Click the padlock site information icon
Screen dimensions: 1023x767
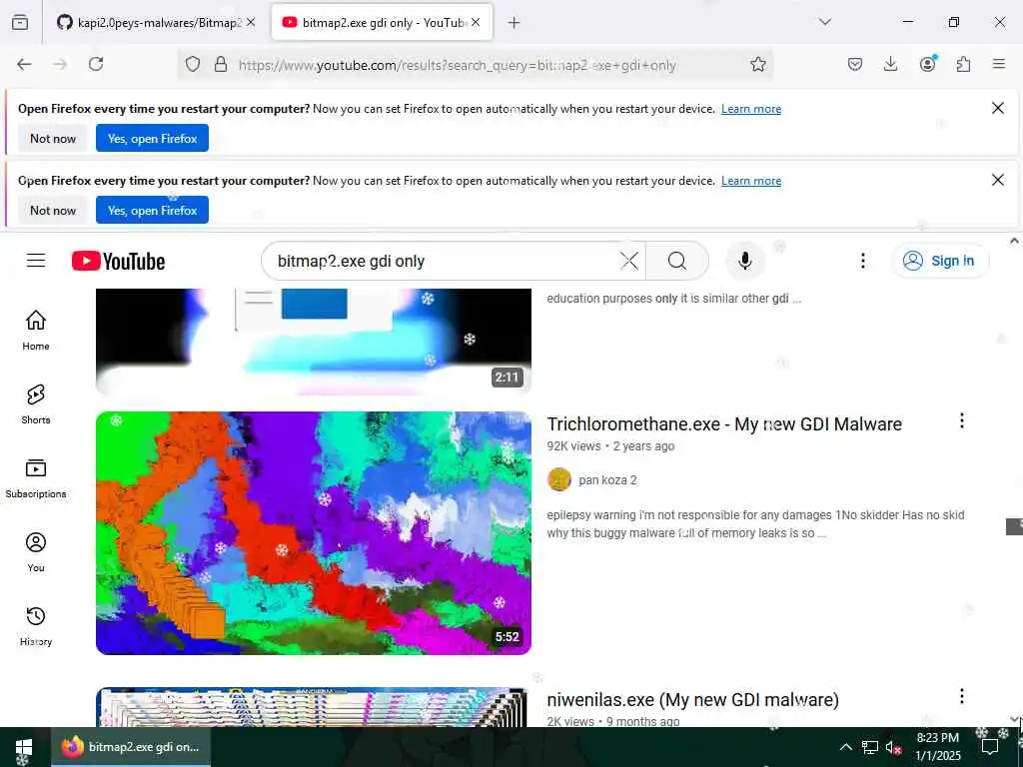221,64
